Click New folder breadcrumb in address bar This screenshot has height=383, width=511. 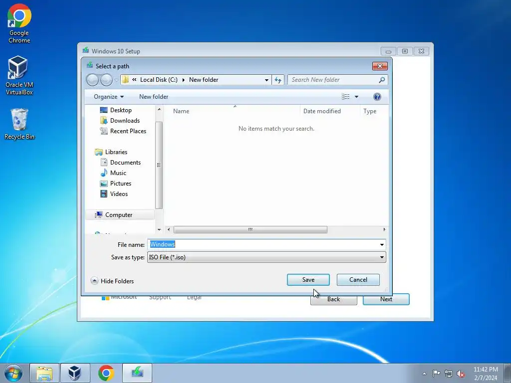(204, 80)
